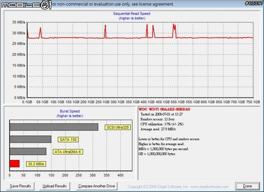Click the 20 MB/s axis label
Screen dimensions: 264x192
[x=19, y=55]
